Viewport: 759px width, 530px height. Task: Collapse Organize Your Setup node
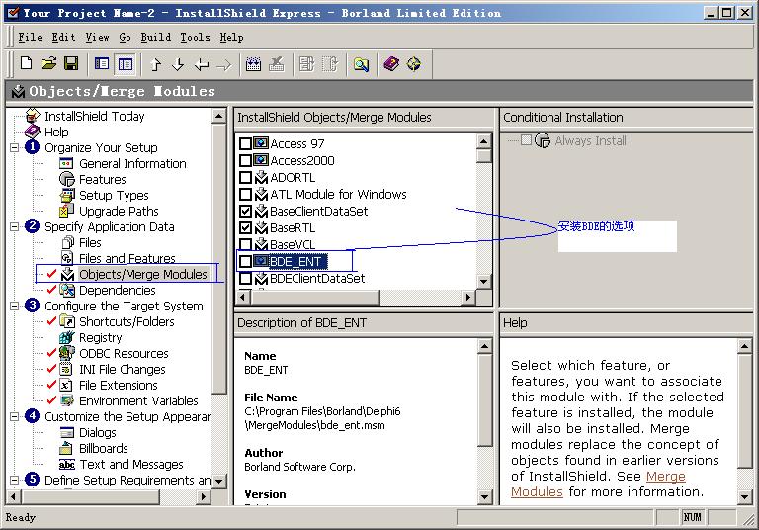[x=15, y=147]
